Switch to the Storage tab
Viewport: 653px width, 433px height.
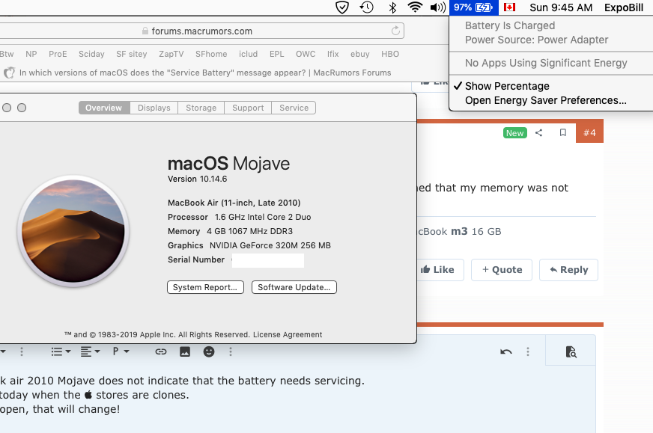pos(201,108)
